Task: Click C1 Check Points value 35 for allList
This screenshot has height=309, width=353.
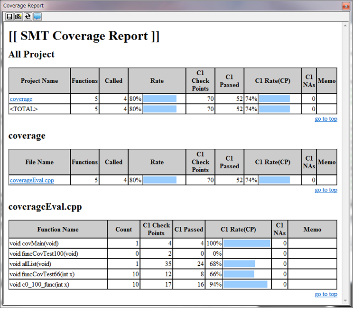Action: click(168, 264)
